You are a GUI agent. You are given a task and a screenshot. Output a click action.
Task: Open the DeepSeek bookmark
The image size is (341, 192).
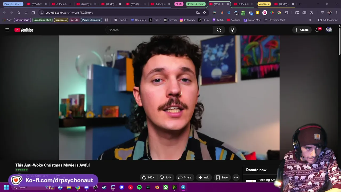pos(138,20)
